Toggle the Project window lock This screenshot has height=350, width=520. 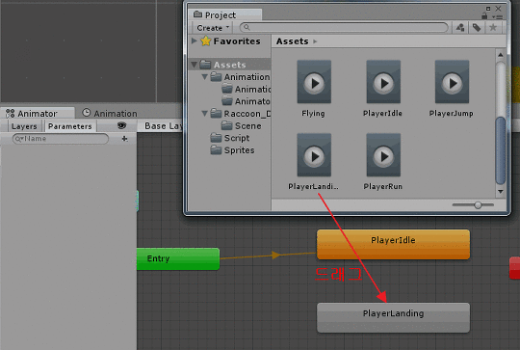coord(484,15)
